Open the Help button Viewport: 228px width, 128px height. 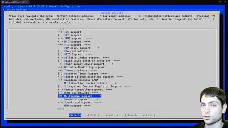(112, 115)
